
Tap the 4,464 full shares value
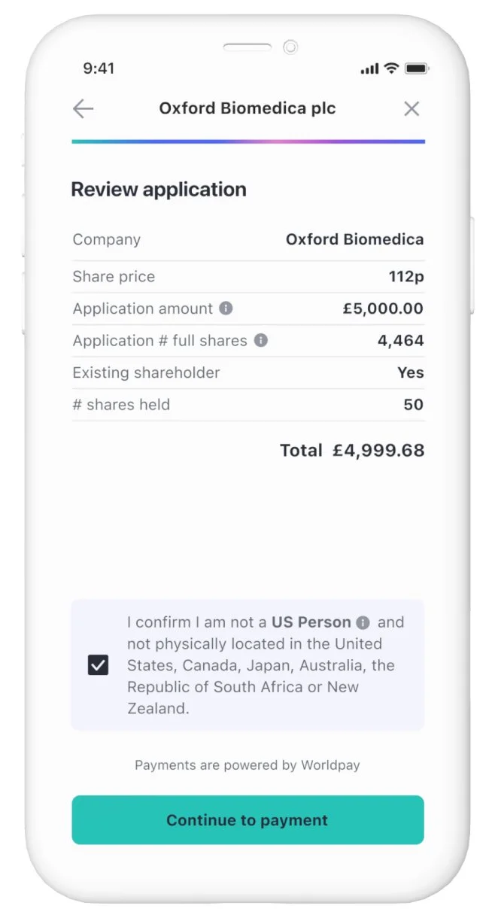point(400,341)
